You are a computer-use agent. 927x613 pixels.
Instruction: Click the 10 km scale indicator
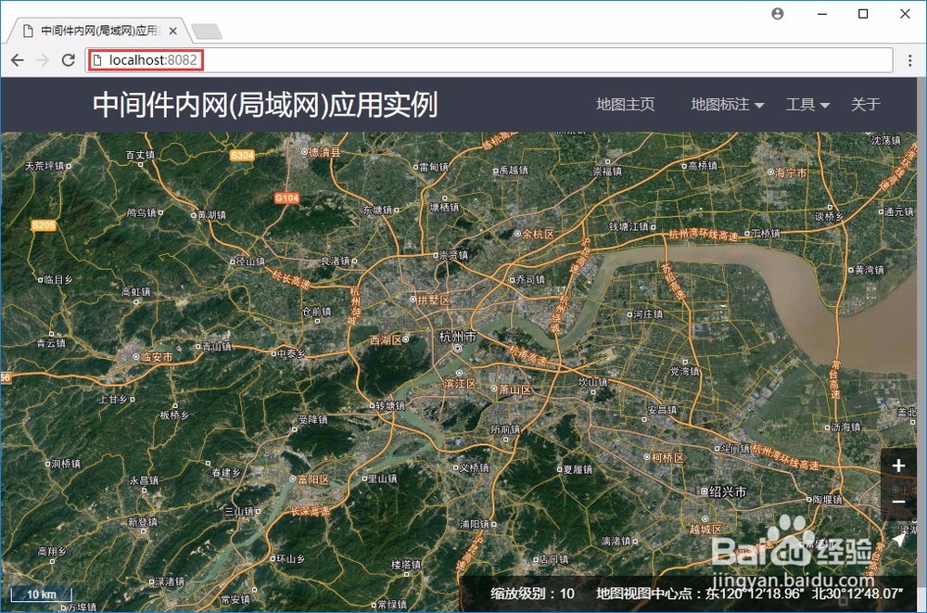tap(41, 594)
